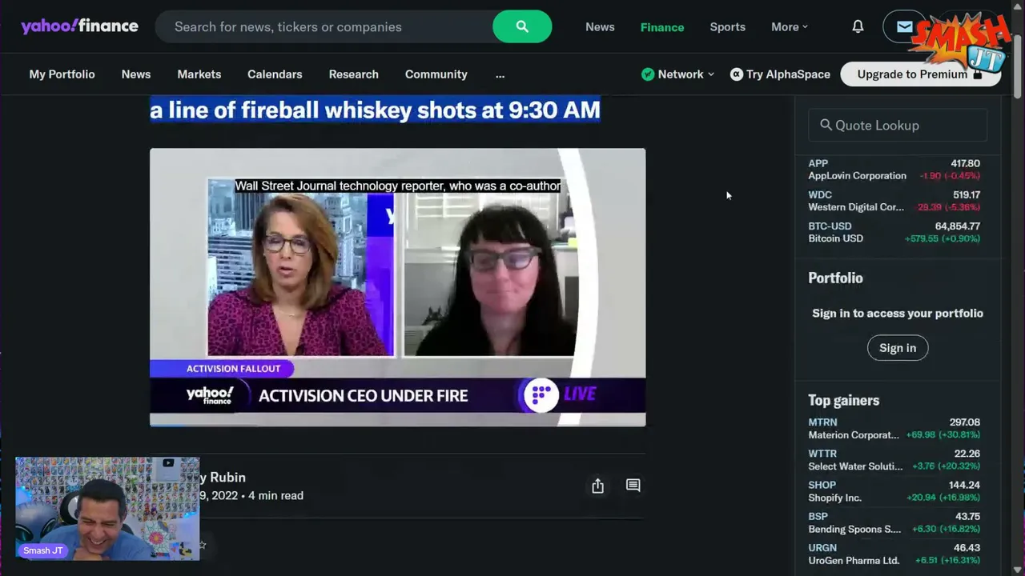Open the ellipsis overflow menu
Viewport: 1025px width, 576px height.
pyautogui.click(x=500, y=74)
